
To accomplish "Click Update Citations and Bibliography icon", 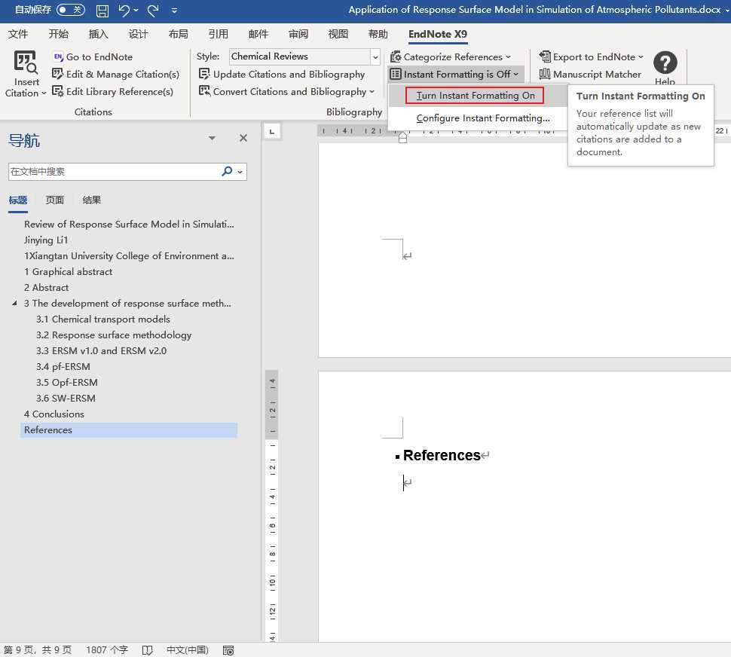I will (x=203, y=74).
